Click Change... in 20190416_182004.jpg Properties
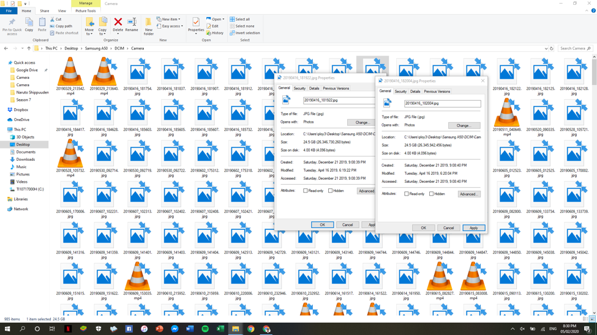 tap(464, 125)
